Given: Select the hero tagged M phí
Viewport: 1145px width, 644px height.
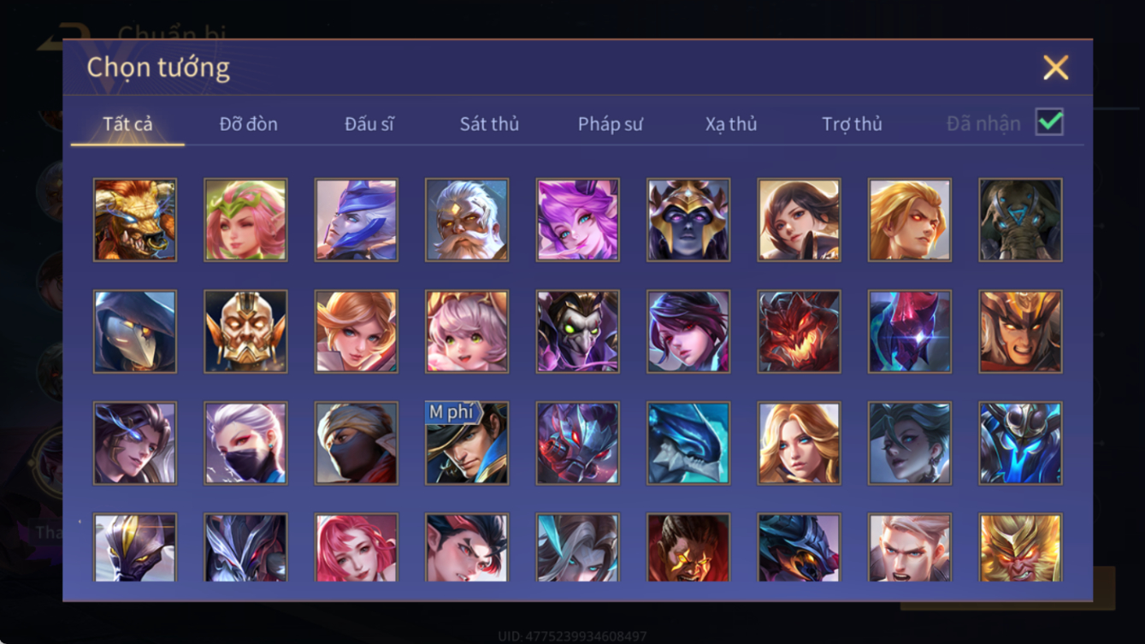Looking at the screenshot, I should pos(467,443).
